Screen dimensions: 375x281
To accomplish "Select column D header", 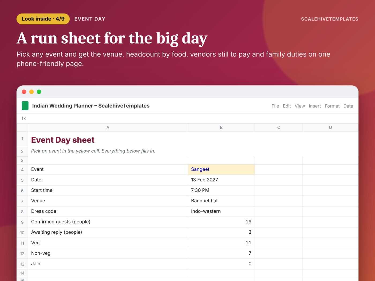I will 331,127.
